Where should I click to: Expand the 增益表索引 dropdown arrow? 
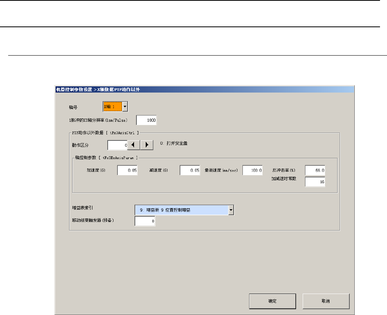tap(231, 210)
